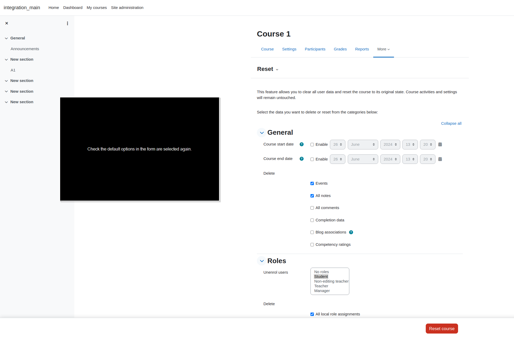The width and height of the screenshot is (514, 338).
Task: Open the start date day dropdown
Action: (338, 144)
